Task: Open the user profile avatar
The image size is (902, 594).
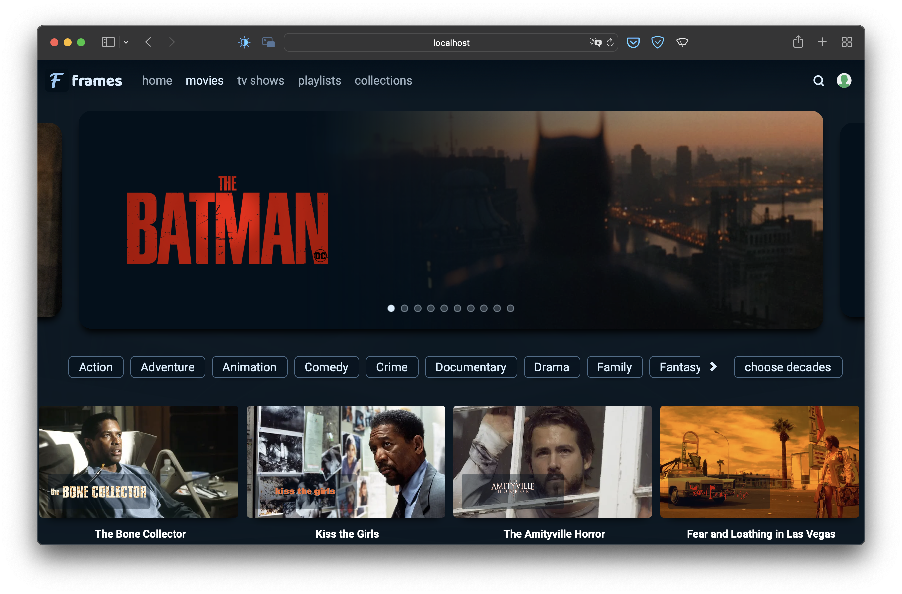Action: click(844, 80)
